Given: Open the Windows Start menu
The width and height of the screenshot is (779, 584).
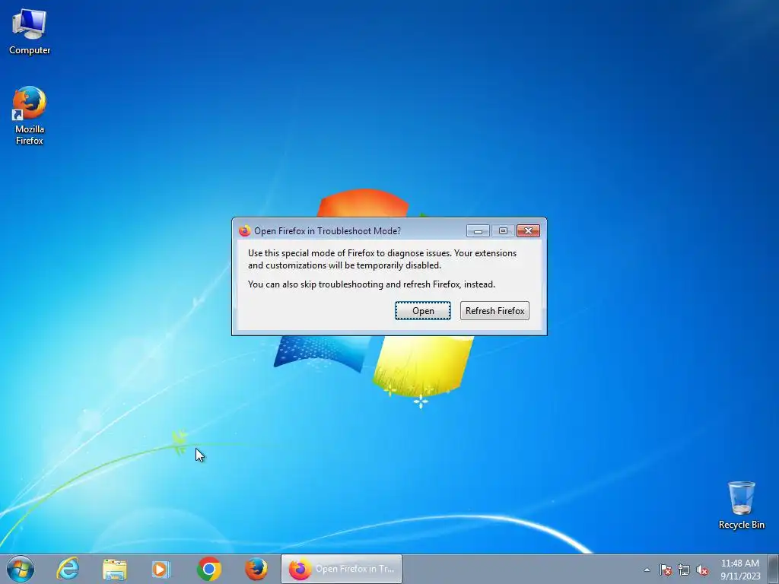Looking at the screenshot, I should 21,569.
